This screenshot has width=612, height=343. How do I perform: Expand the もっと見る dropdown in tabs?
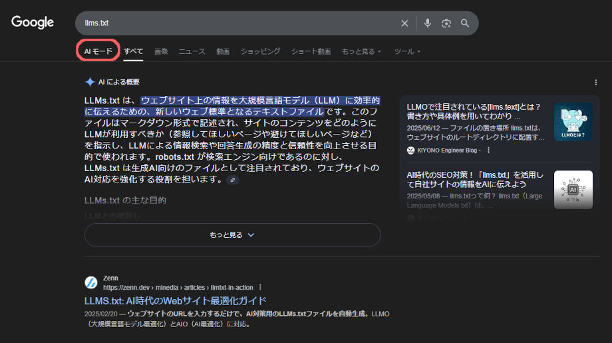pos(361,51)
